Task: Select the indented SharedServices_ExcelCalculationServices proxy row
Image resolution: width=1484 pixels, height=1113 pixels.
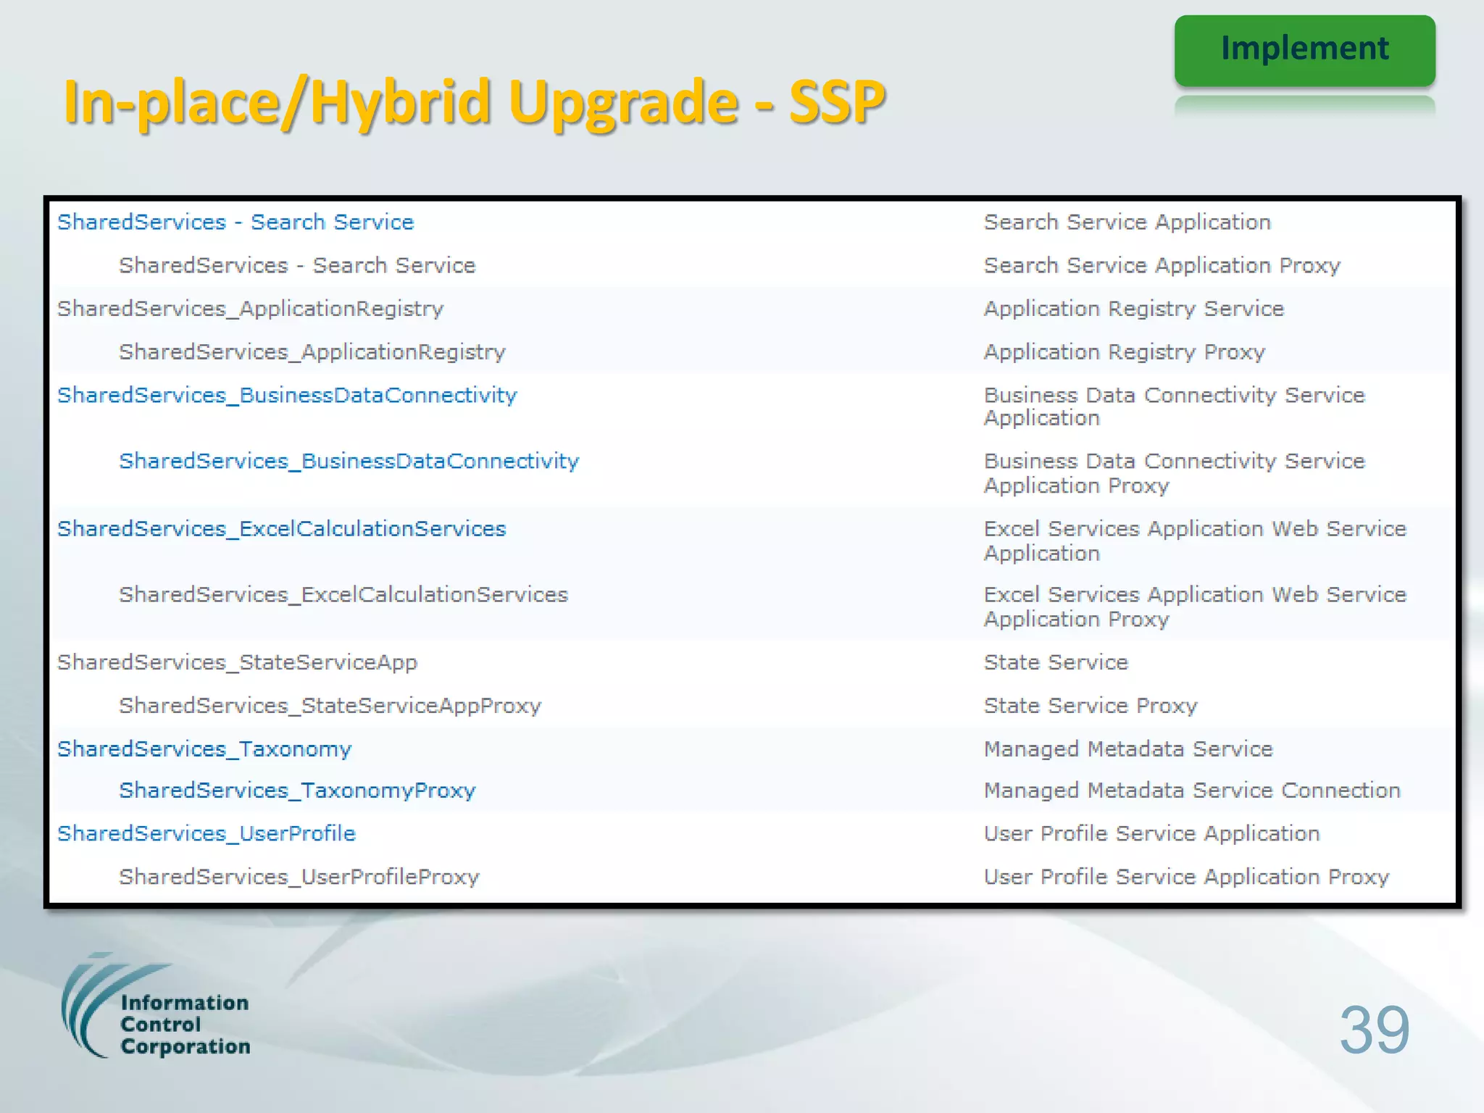Action: pos(343,595)
